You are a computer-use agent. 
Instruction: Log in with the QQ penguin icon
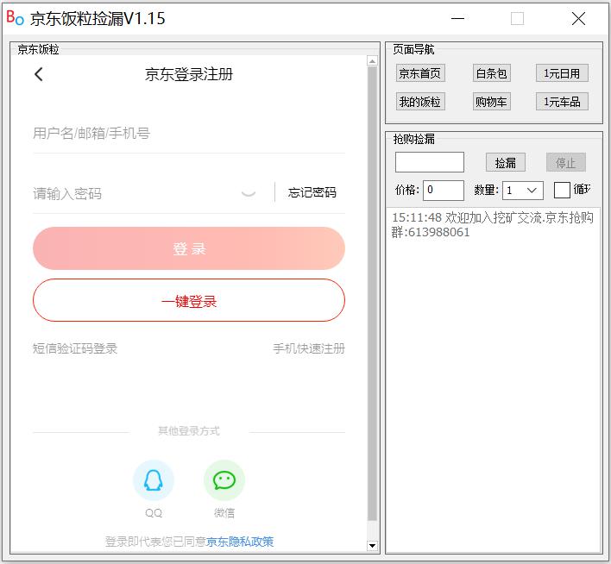tap(153, 480)
